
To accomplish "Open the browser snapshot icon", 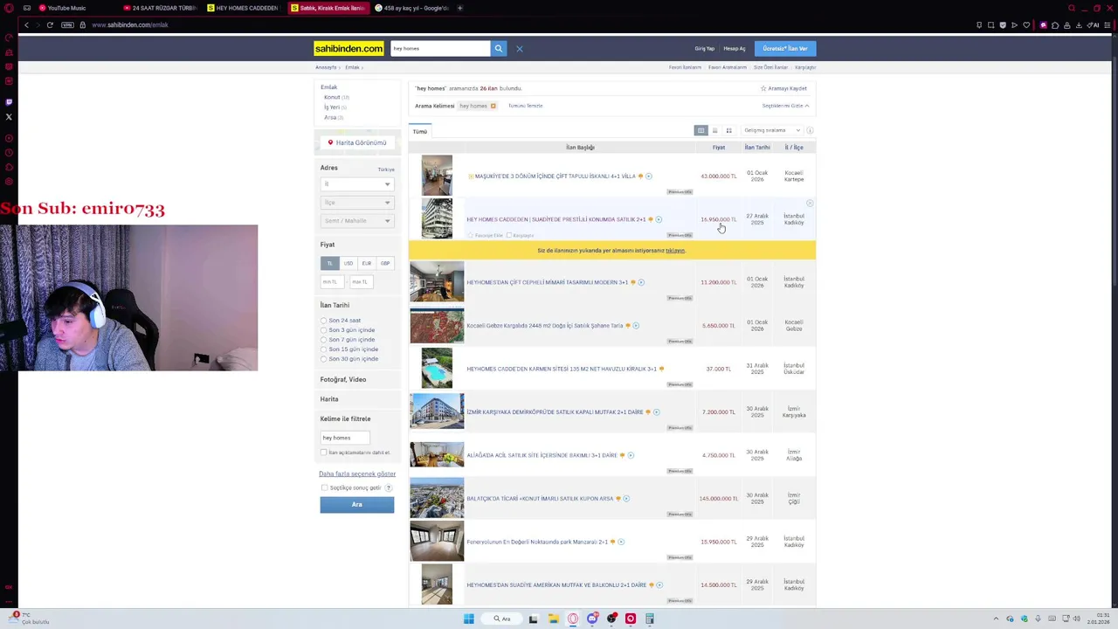I will [x=990, y=24].
